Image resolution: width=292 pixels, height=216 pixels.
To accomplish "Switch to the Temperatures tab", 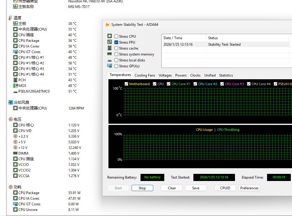I will 120,75.
